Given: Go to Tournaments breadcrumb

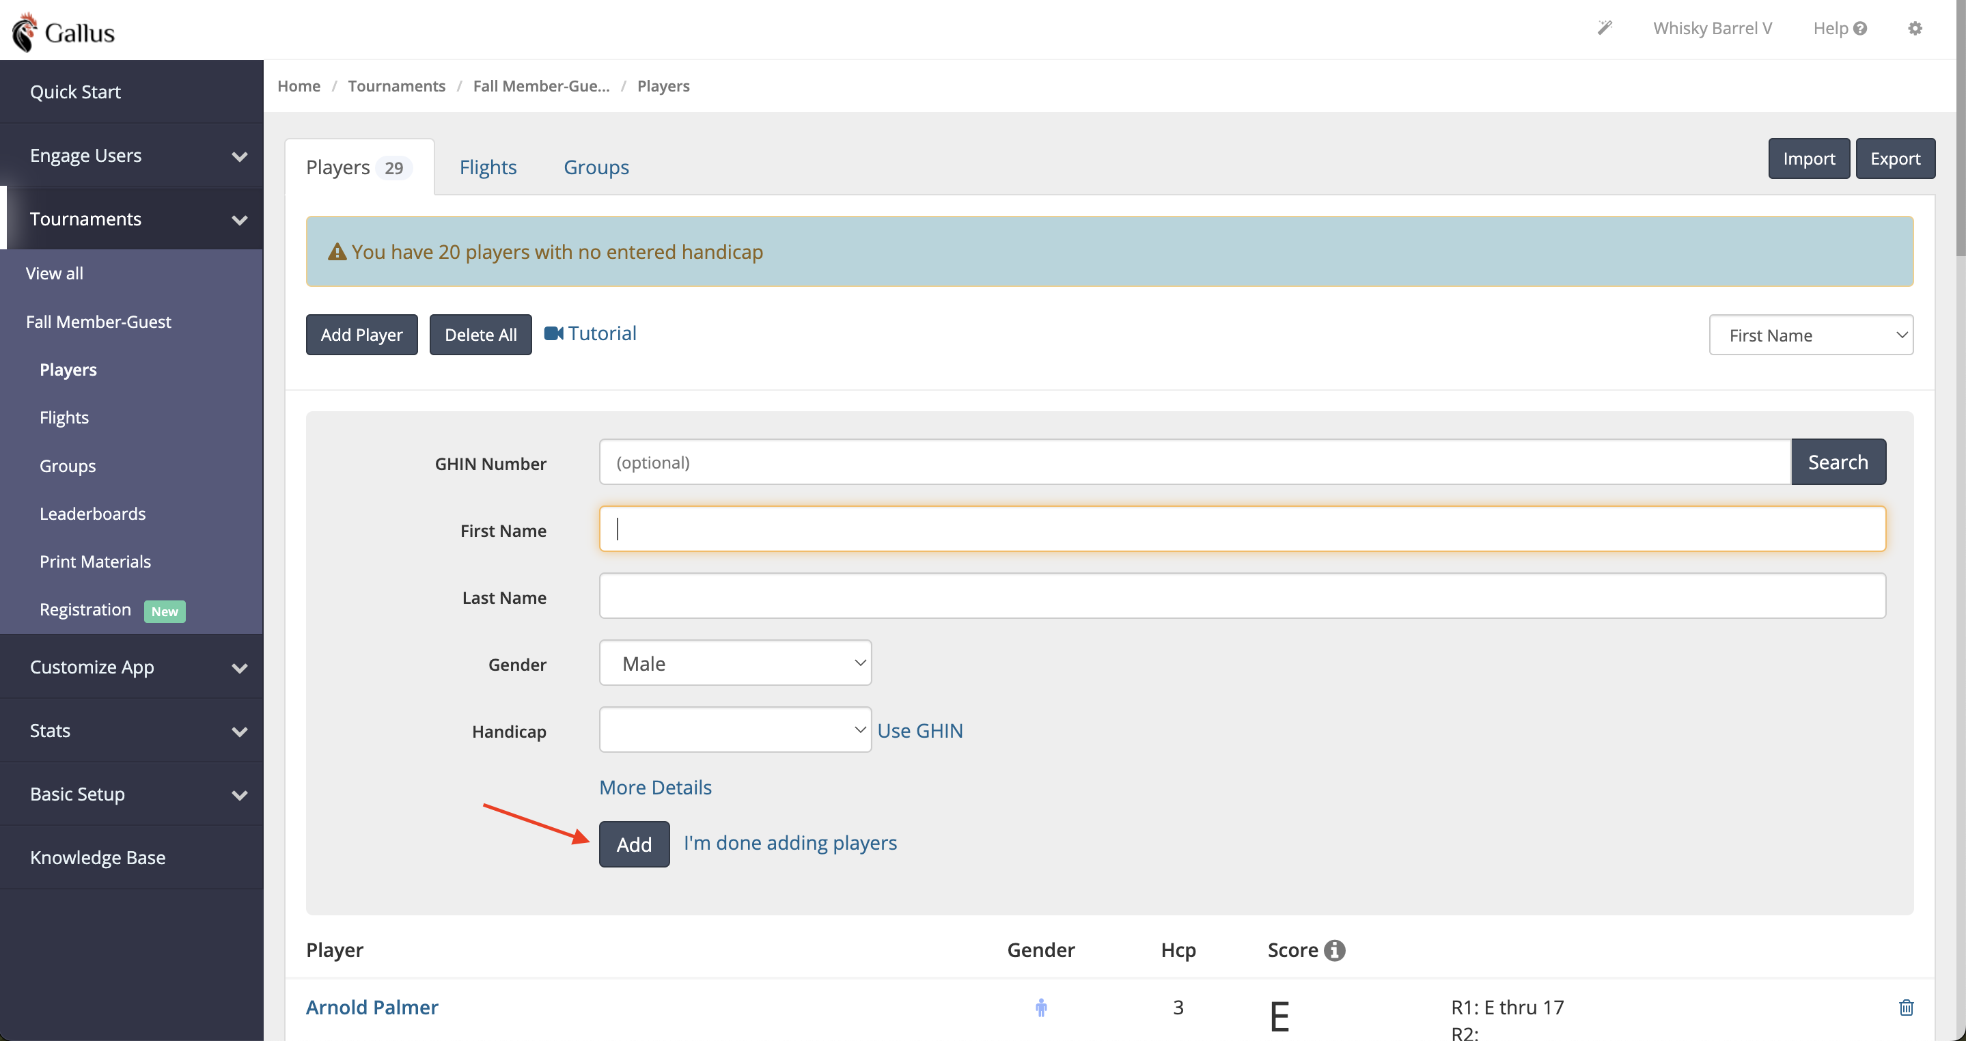Looking at the screenshot, I should pos(396,86).
